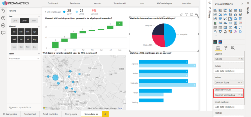Select the donut chart visualization icon
This screenshot has width=251, height=117.
click(x=235, y=19)
